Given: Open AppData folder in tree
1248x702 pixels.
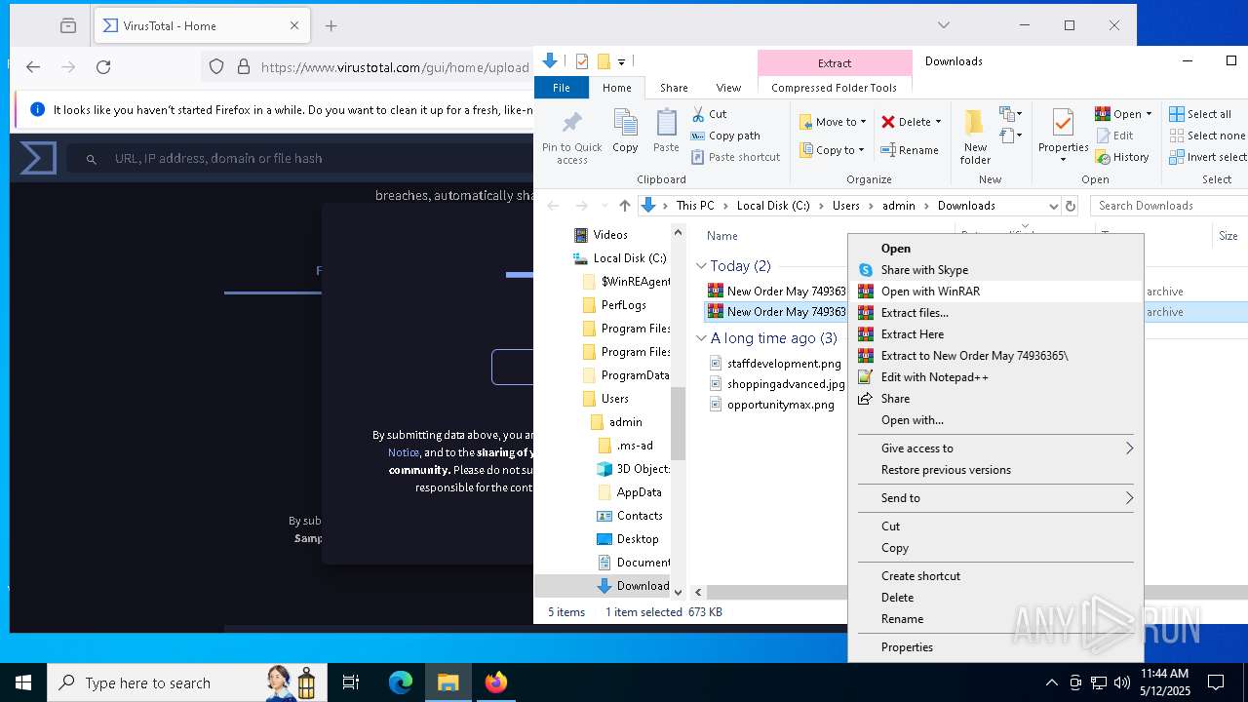Looking at the screenshot, I should click(x=629, y=492).
